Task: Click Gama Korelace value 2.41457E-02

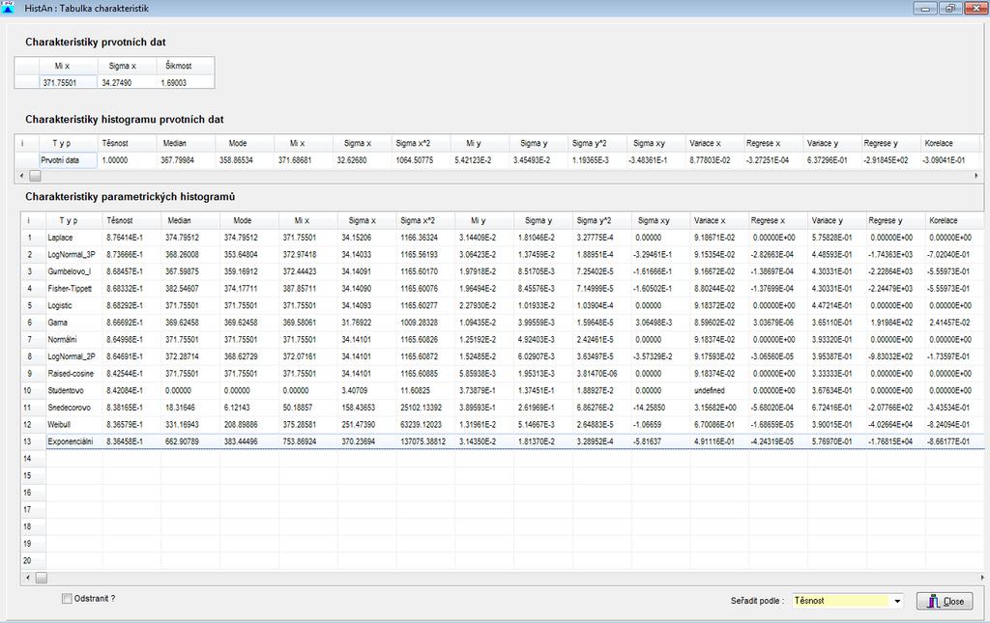Action: 954,323
